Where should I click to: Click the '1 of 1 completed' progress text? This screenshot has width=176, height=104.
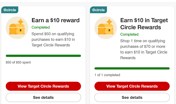pyautogui.click(x=107, y=75)
